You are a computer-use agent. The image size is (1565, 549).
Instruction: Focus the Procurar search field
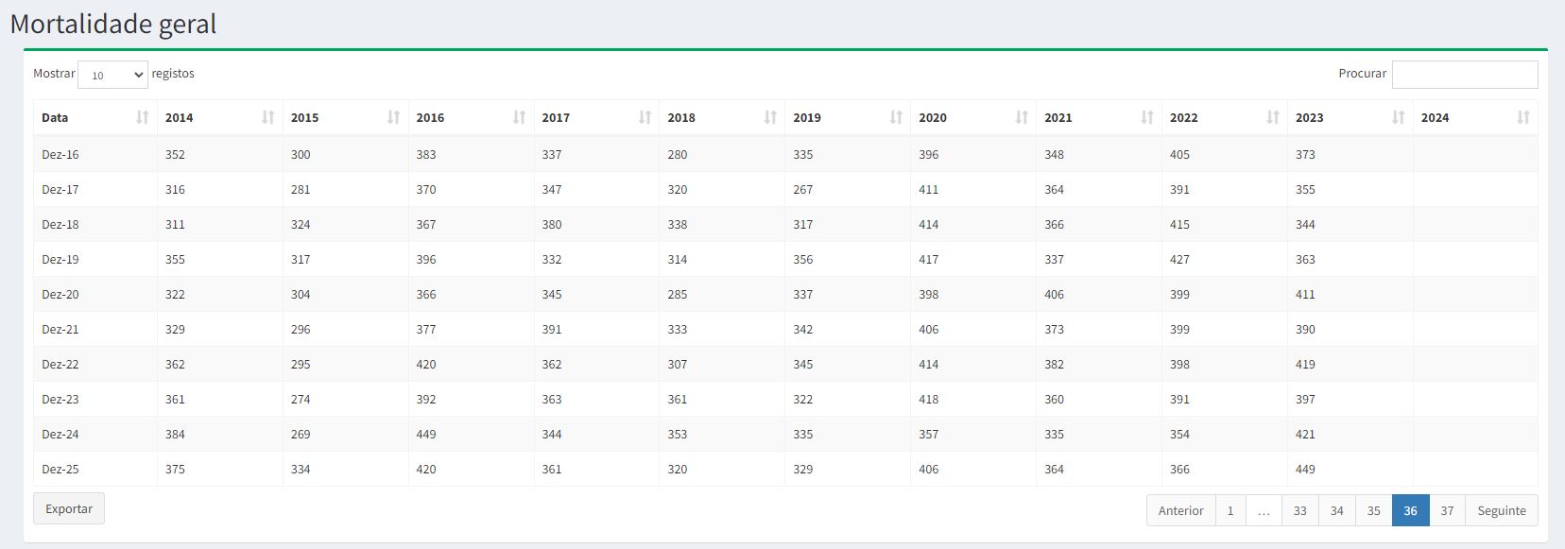tap(1465, 75)
